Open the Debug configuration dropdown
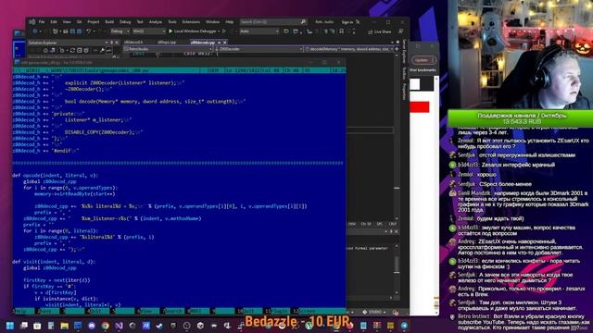 (x=120, y=31)
